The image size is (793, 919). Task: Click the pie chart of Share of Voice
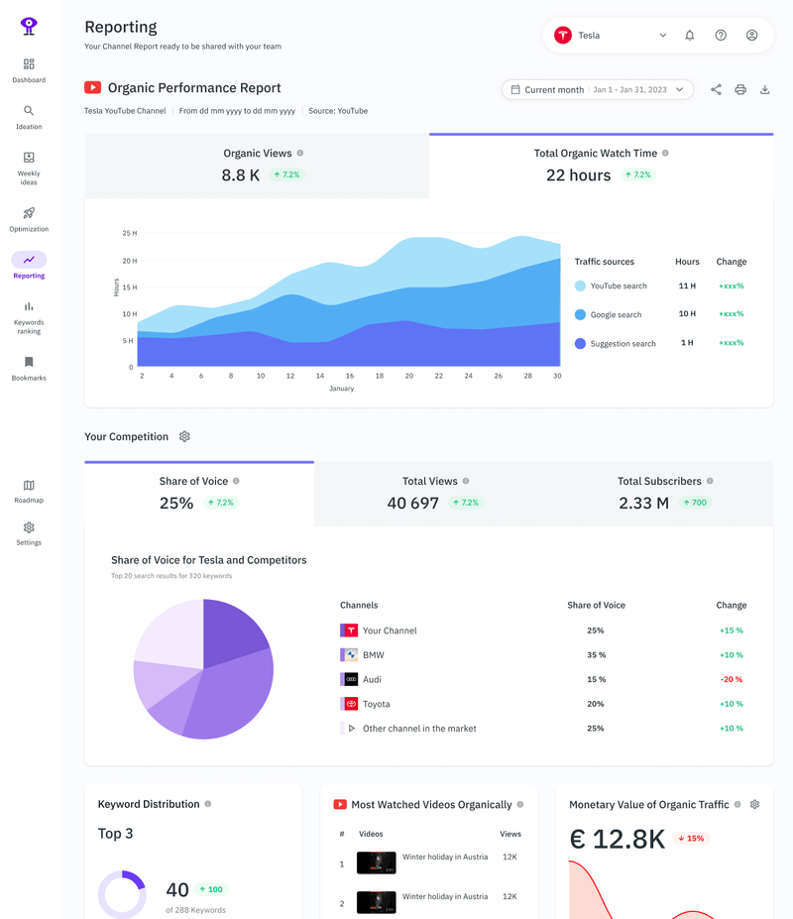pos(203,669)
